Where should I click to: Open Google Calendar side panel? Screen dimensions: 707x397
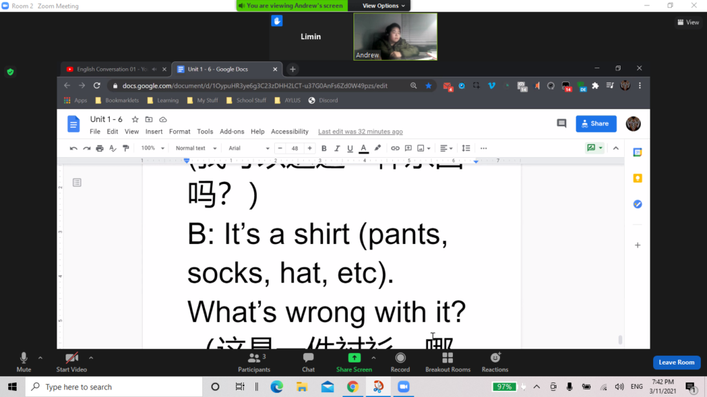point(637,152)
